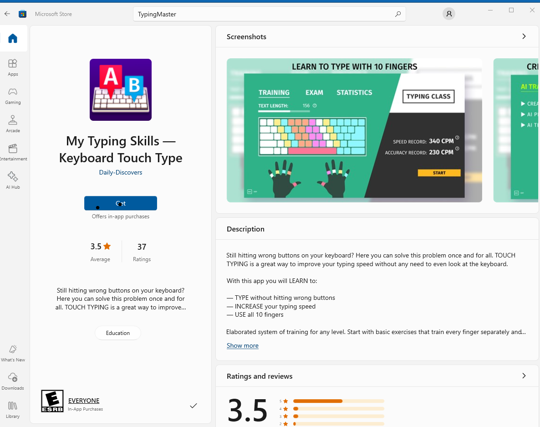Click the app title My Typing Skills
This screenshot has height=427, width=540.
tap(121, 149)
